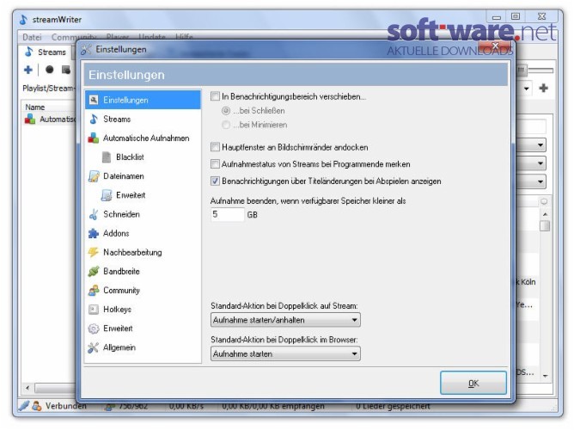Click the plus icon at right of main window
574x430 pixels.
[544, 88]
